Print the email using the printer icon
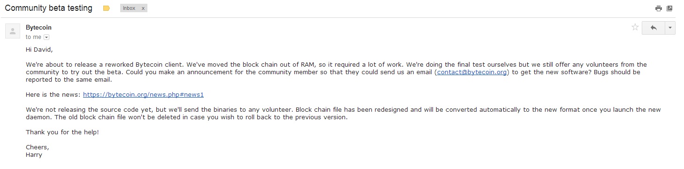684x169 pixels. click(659, 8)
